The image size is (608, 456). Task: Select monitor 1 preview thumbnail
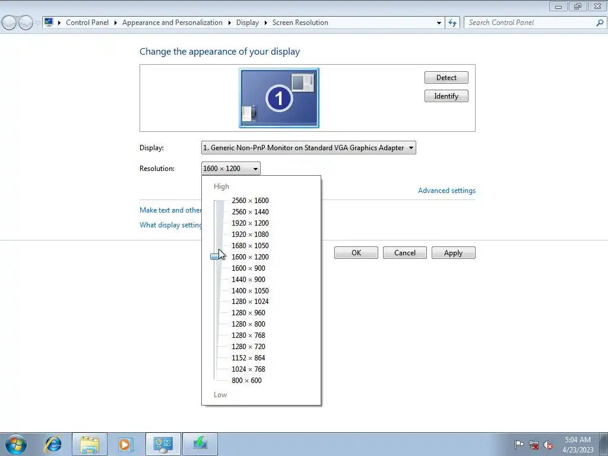[279, 98]
